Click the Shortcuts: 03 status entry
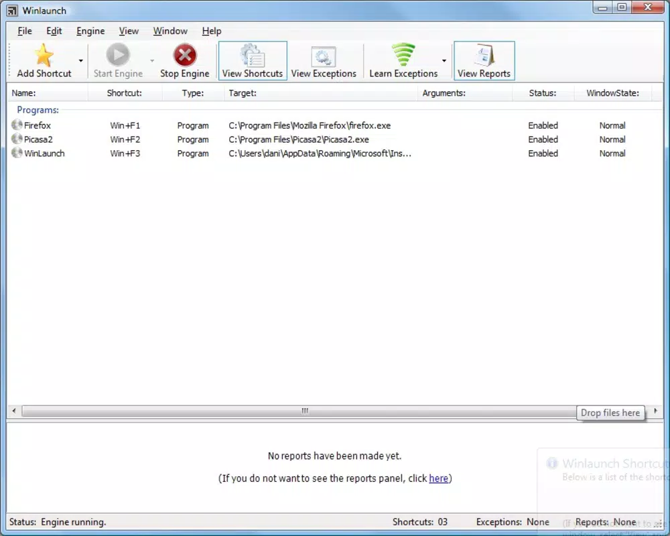 pyautogui.click(x=420, y=522)
